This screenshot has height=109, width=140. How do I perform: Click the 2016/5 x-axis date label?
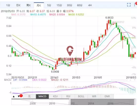click(98, 78)
